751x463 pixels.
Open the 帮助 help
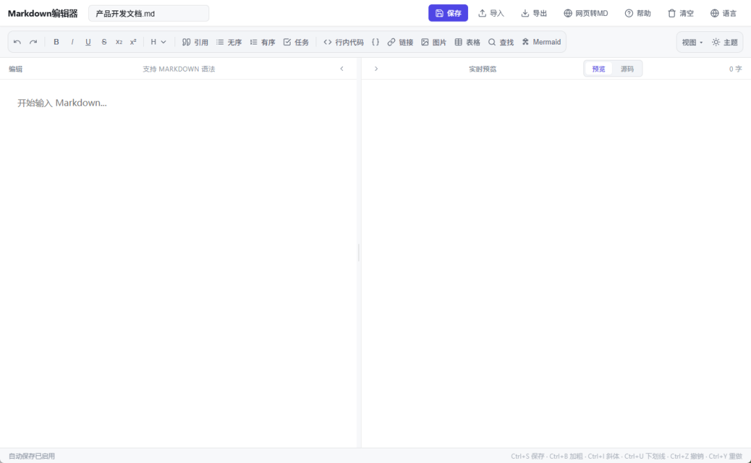click(x=638, y=13)
